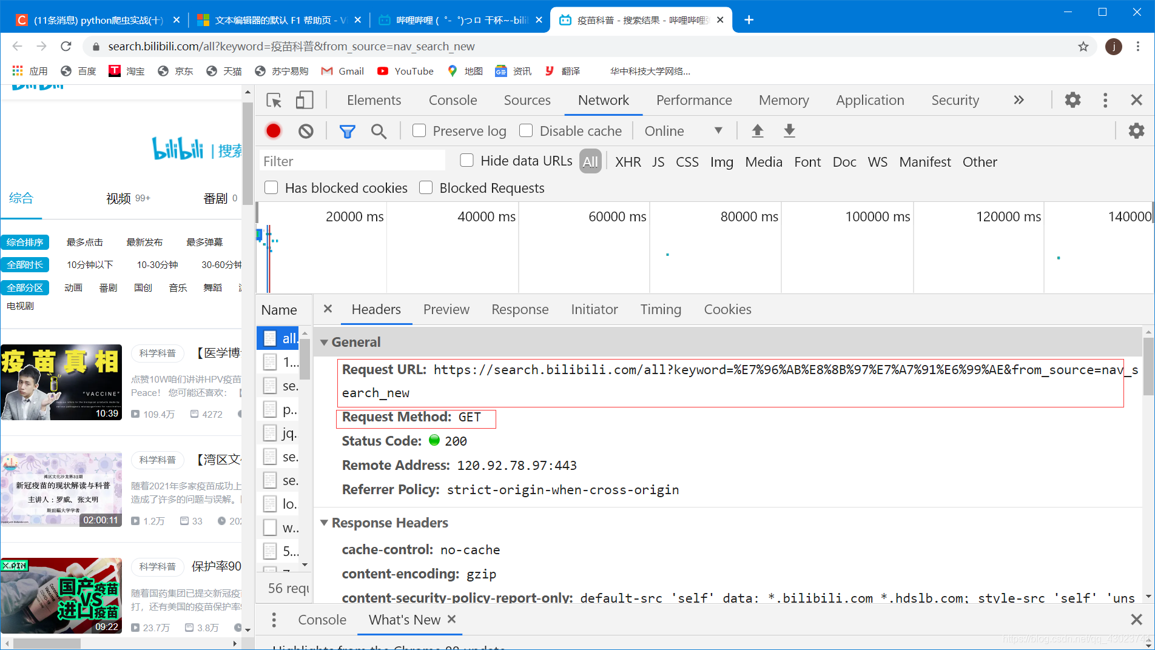Viewport: 1155px width, 650px height.
Task: Open the network search magnifier
Action: pos(379,131)
